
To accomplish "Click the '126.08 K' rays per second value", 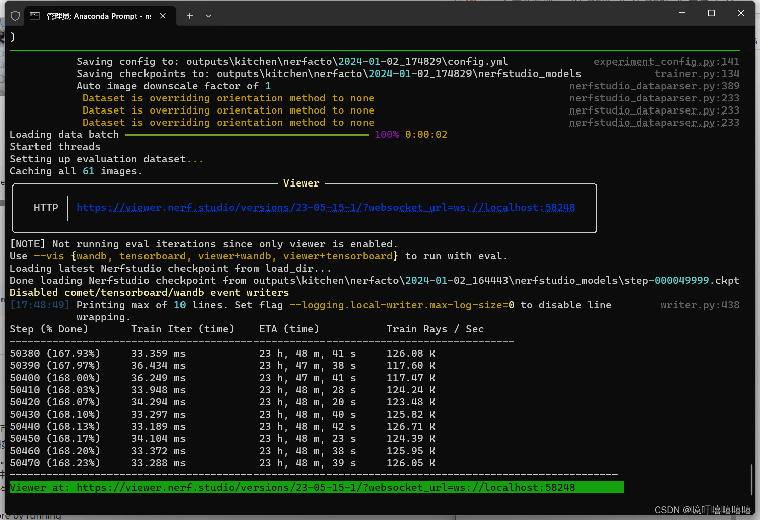I will (x=411, y=353).
